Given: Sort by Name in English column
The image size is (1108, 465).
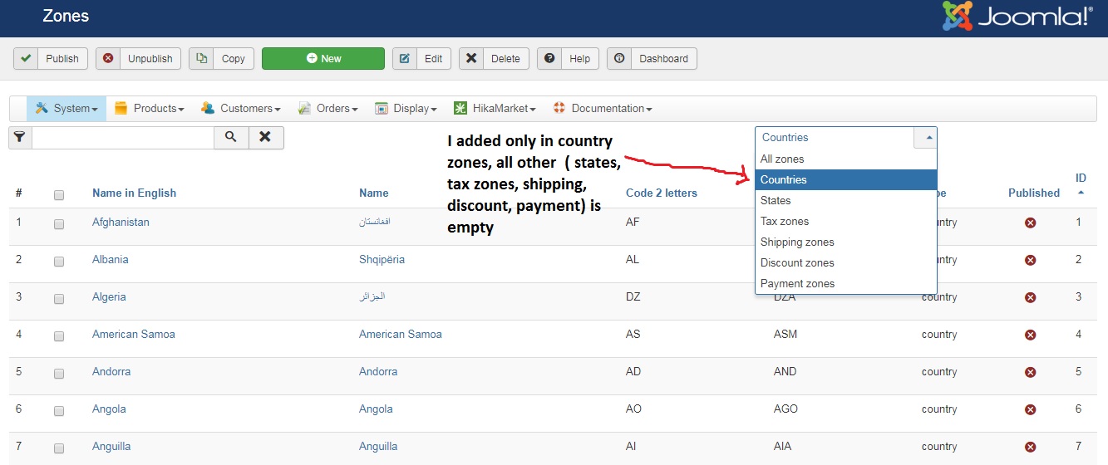Looking at the screenshot, I should [134, 193].
